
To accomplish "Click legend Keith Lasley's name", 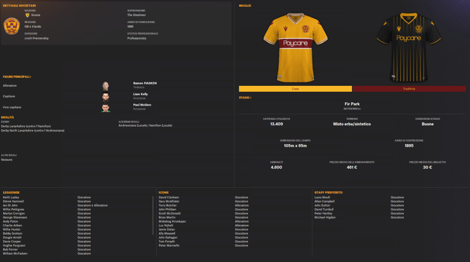I will [11, 197].
